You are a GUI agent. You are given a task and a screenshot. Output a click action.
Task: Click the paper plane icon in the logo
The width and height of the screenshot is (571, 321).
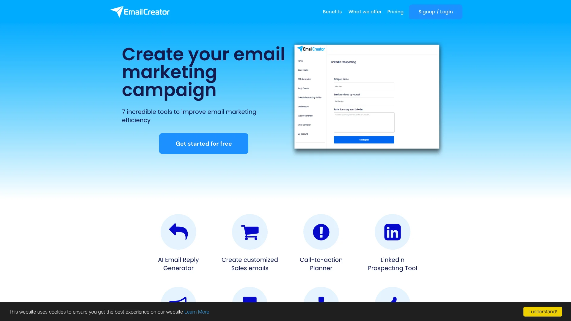(x=116, y=11)
